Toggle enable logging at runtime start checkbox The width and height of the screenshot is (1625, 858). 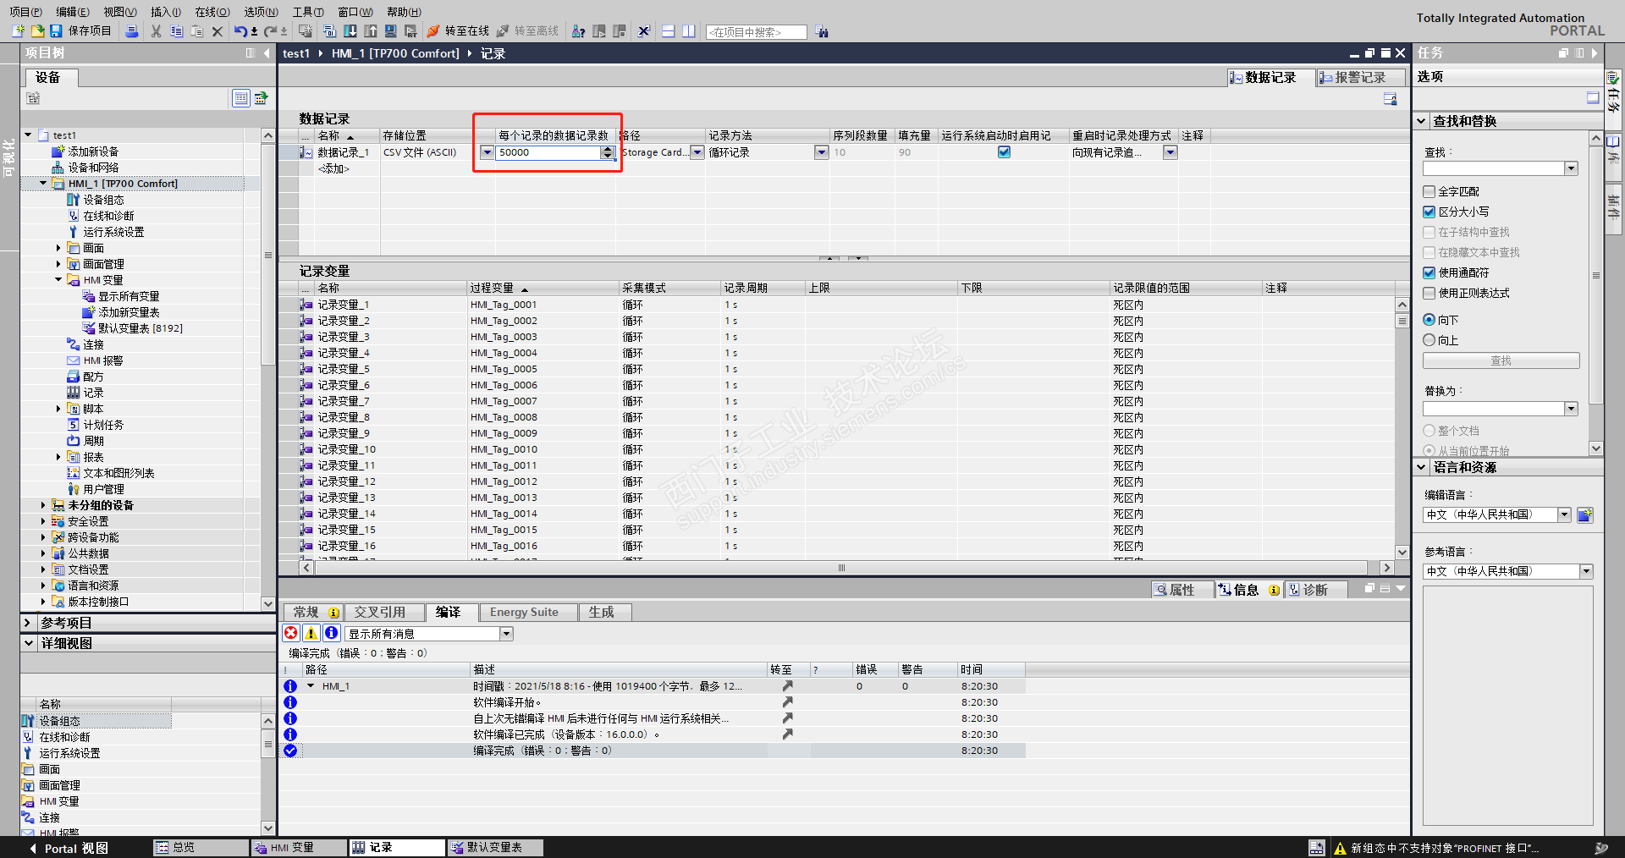pyautogui.click(x=1004, y=152)
